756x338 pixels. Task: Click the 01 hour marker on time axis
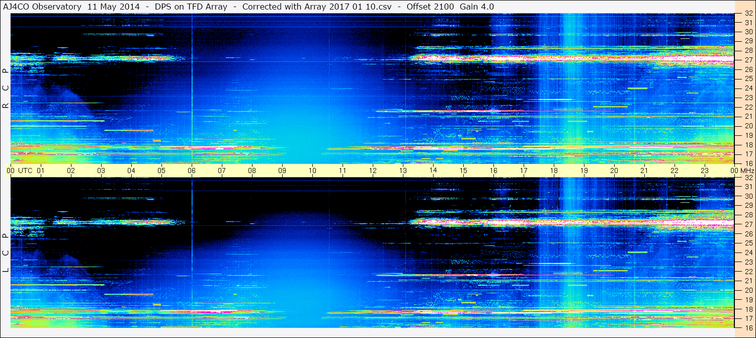pos(41,171)
